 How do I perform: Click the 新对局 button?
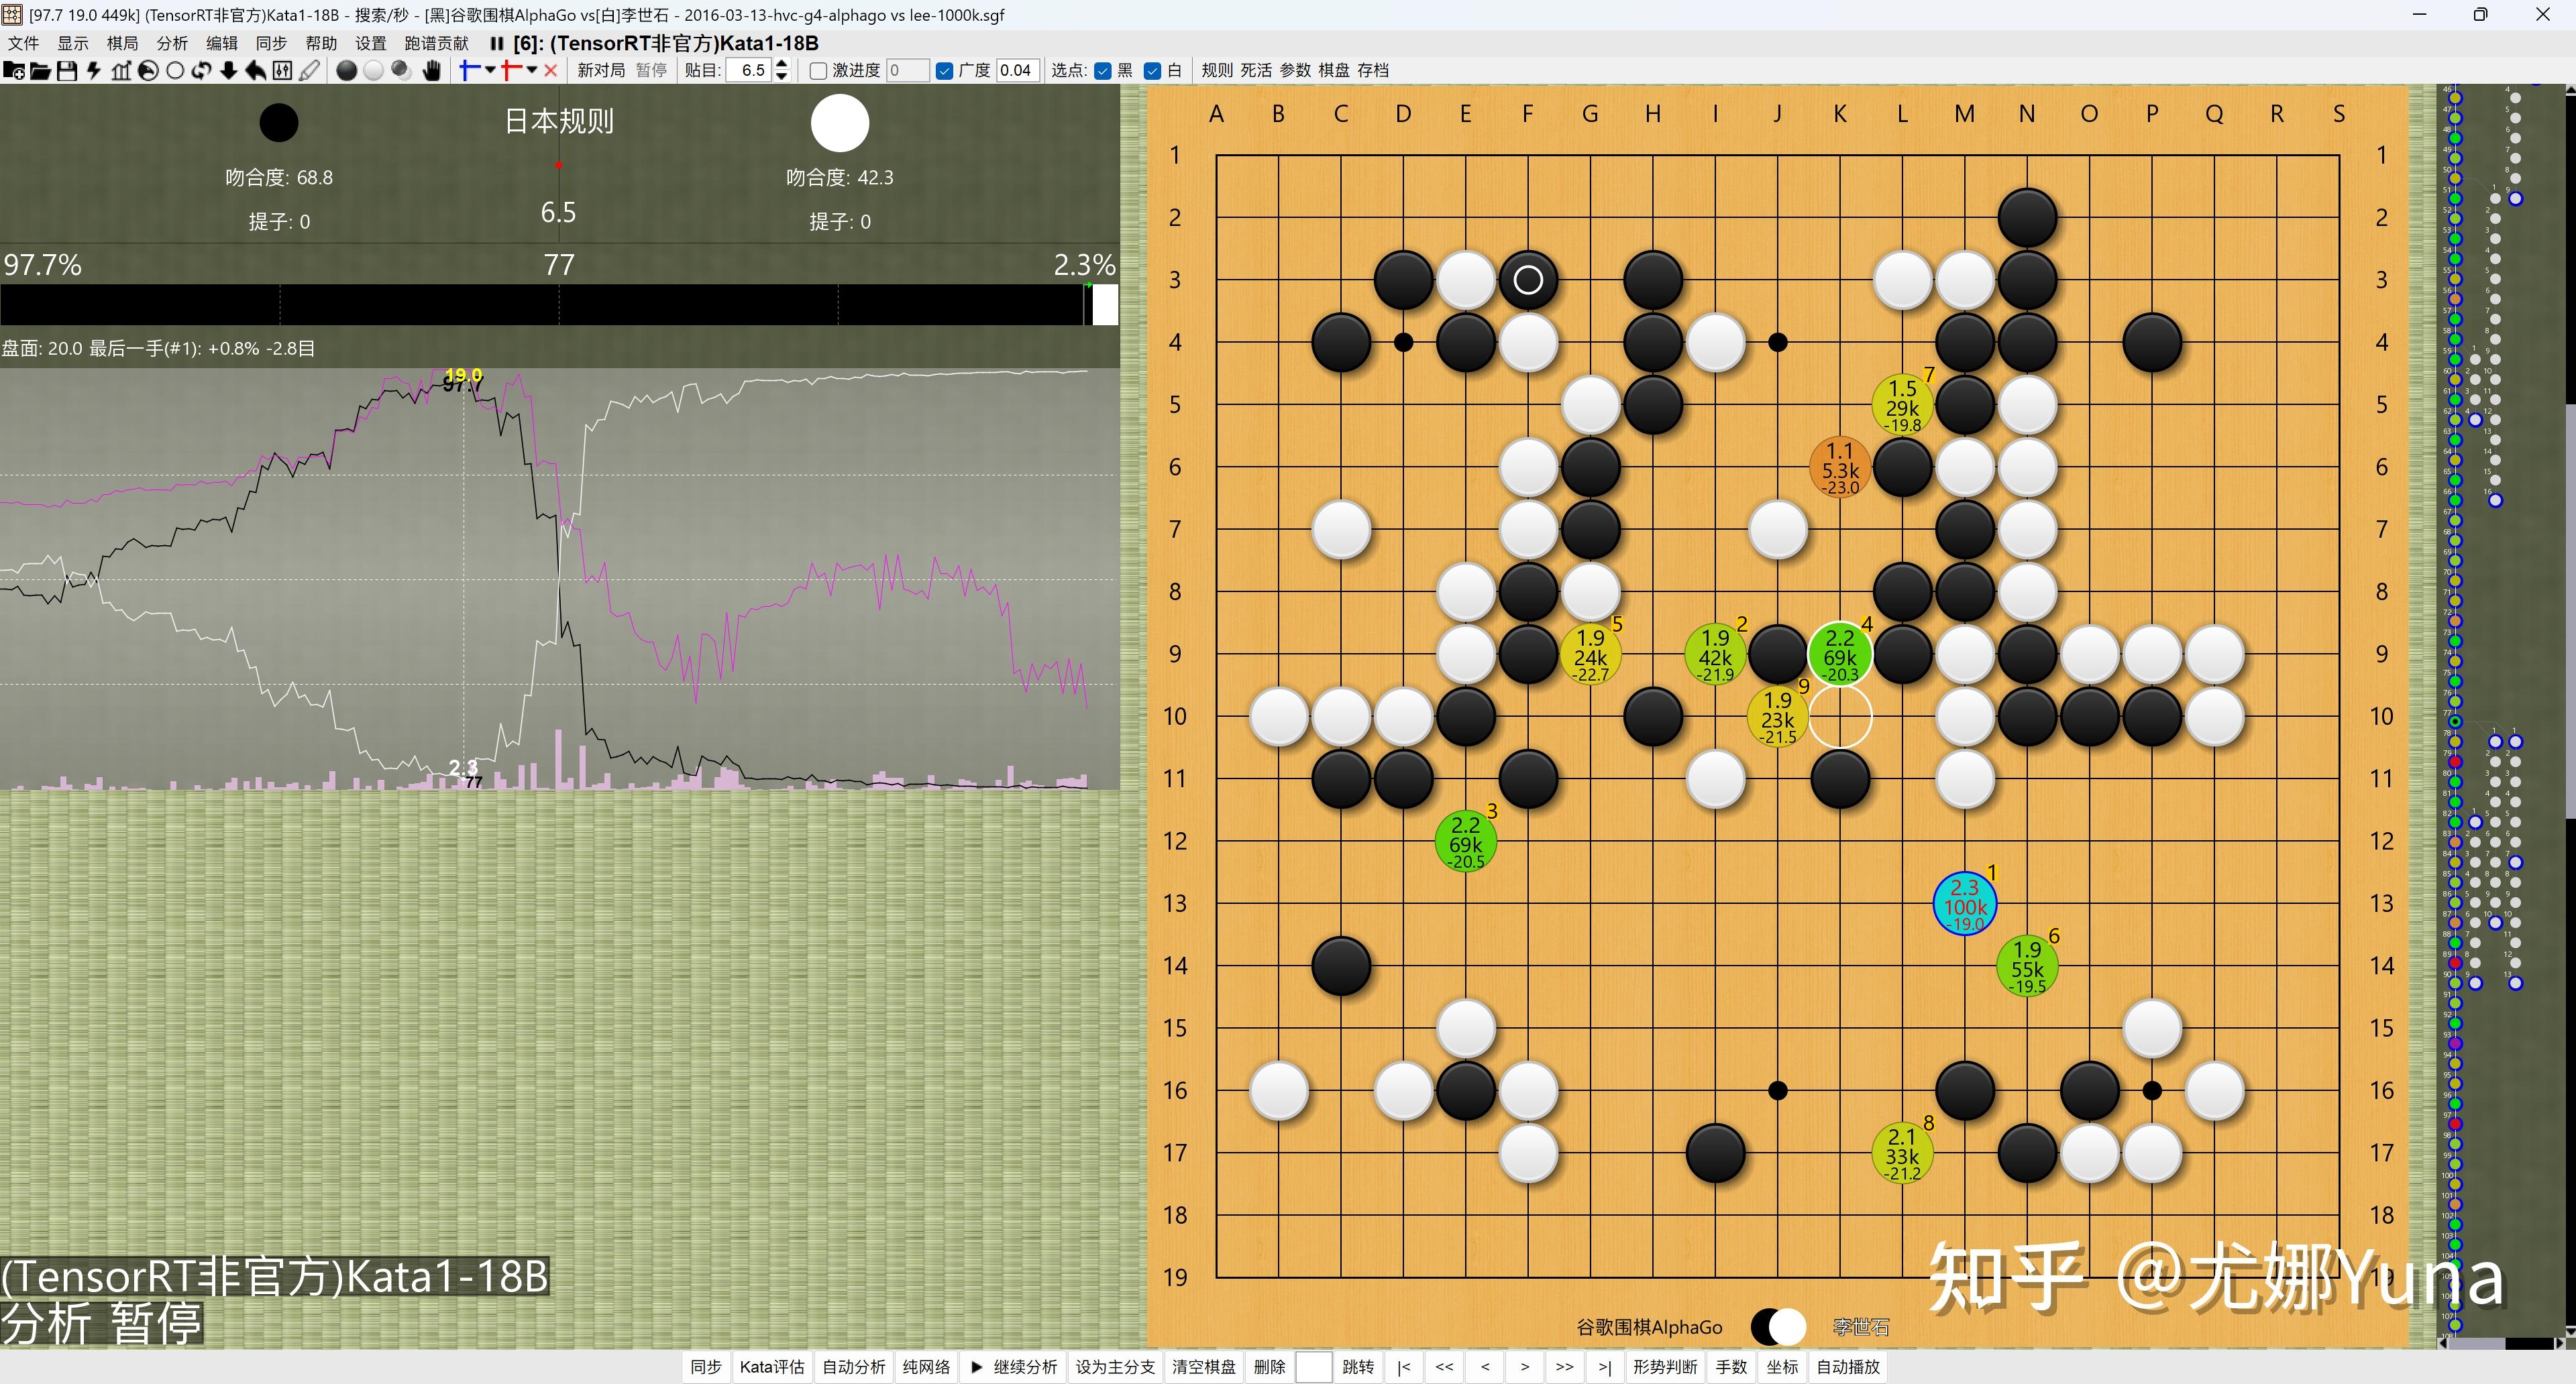click(601, 70)
